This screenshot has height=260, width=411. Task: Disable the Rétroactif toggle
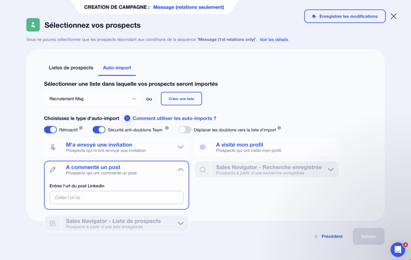click(x=50, y=129)
